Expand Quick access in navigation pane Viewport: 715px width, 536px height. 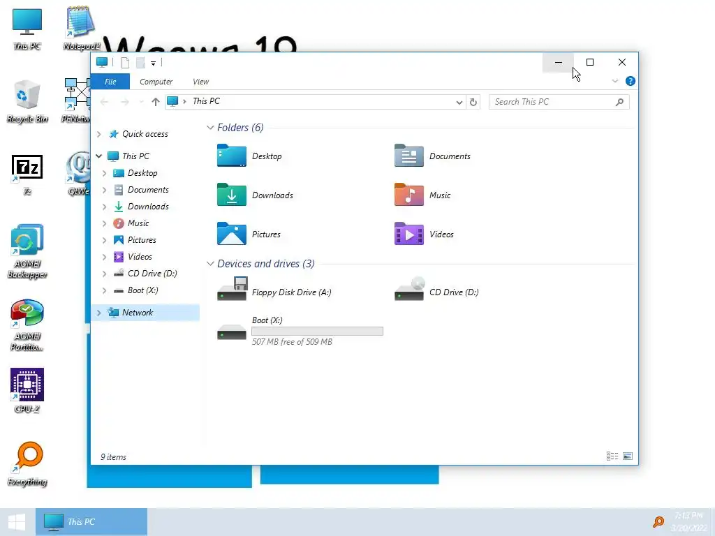(99, 134)
